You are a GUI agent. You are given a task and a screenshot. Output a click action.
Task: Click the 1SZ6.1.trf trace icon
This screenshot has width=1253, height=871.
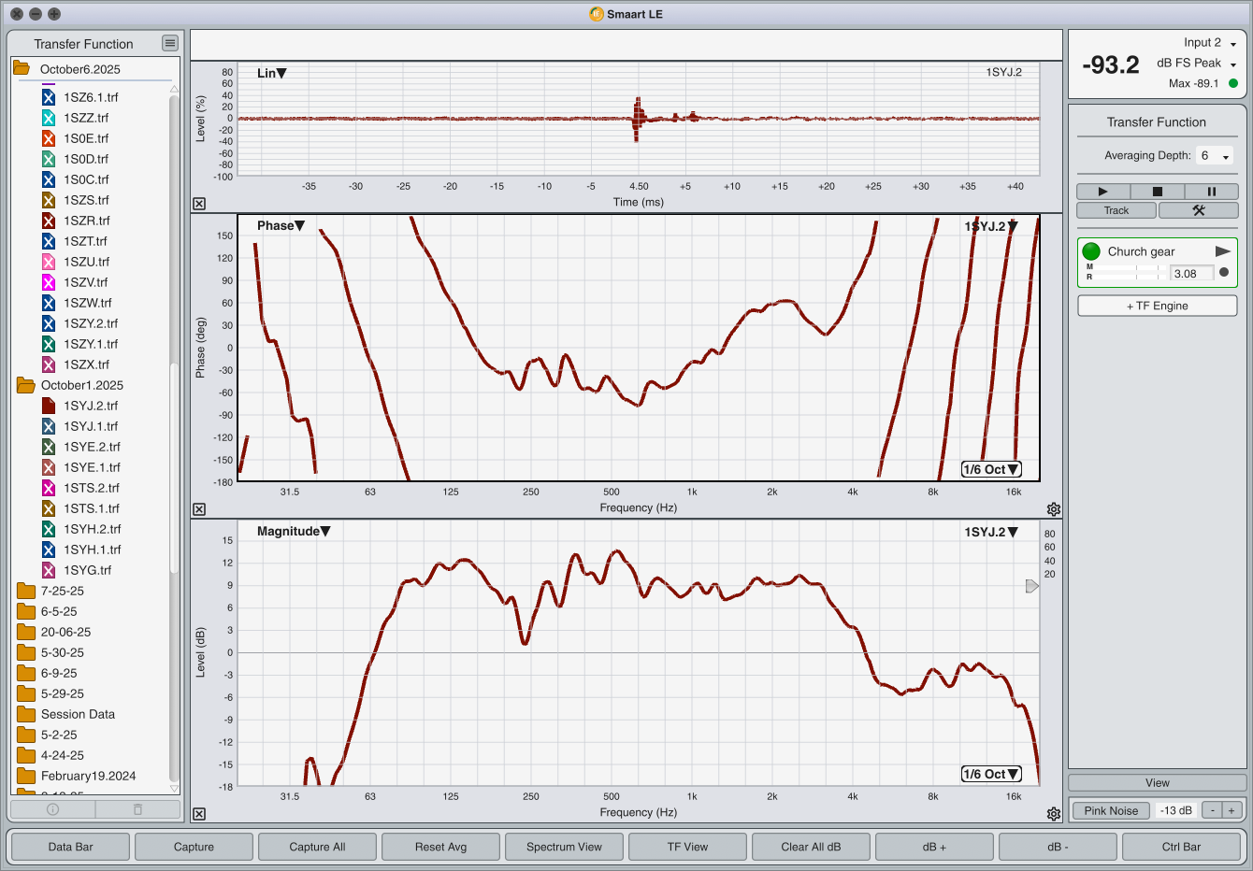point(49,97)
